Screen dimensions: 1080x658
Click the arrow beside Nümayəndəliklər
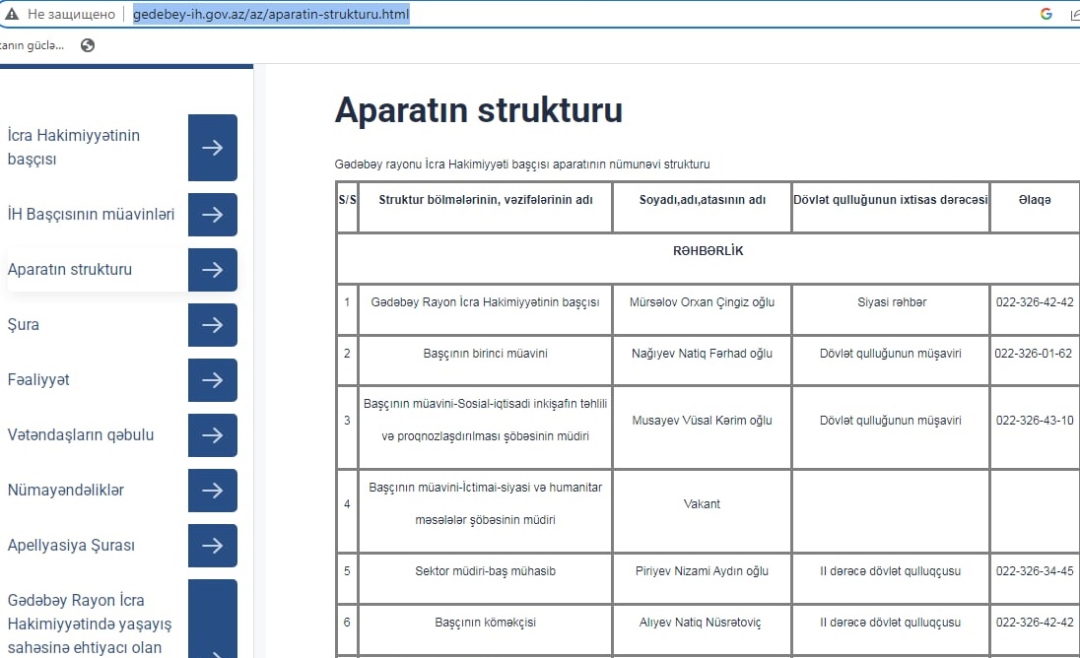(213, 491)
